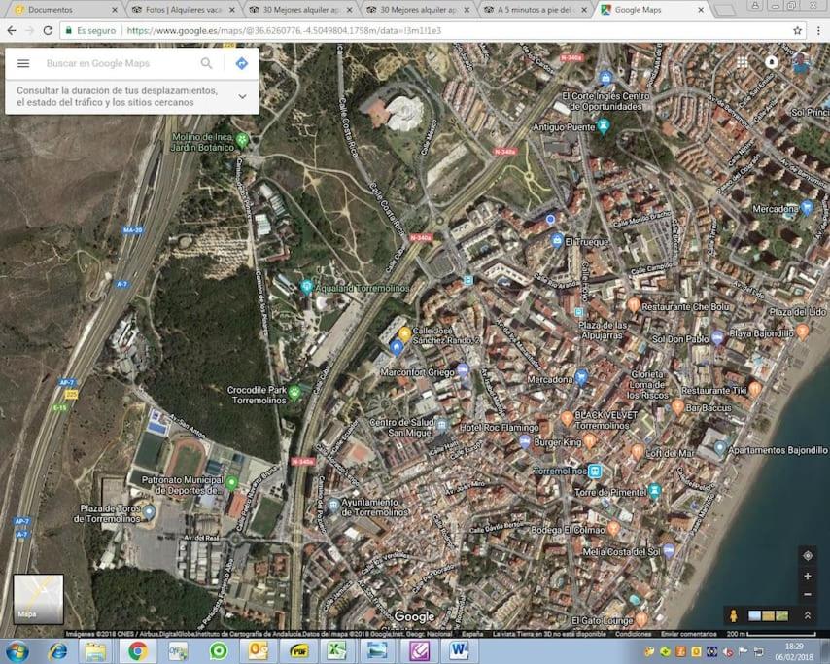The image size is (830, 664).
Task: Click the Enviar comentarios footer link
Action: pos(688,634)
